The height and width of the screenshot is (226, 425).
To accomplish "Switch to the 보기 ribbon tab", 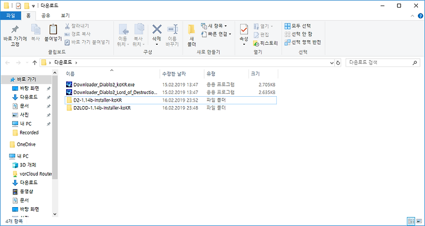I will 65,15.
